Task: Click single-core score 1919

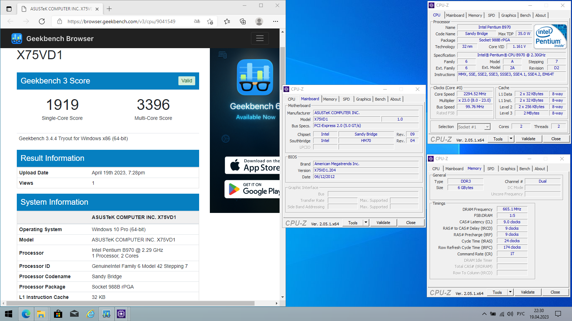Action: (63, 105)
